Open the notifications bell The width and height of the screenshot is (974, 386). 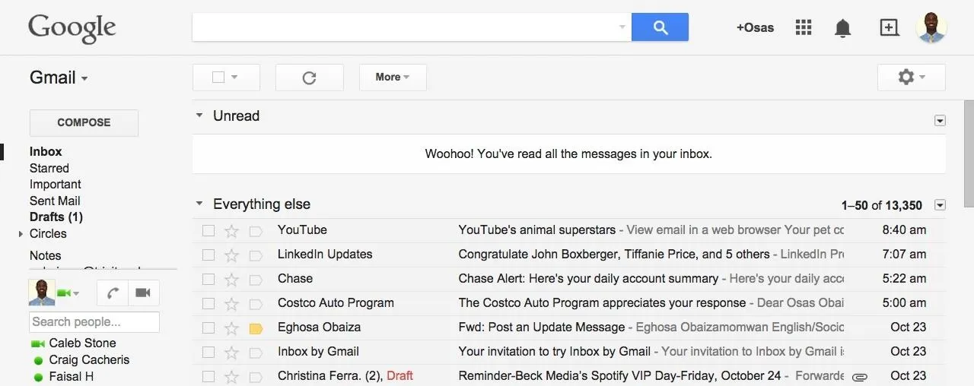[842, 28]
